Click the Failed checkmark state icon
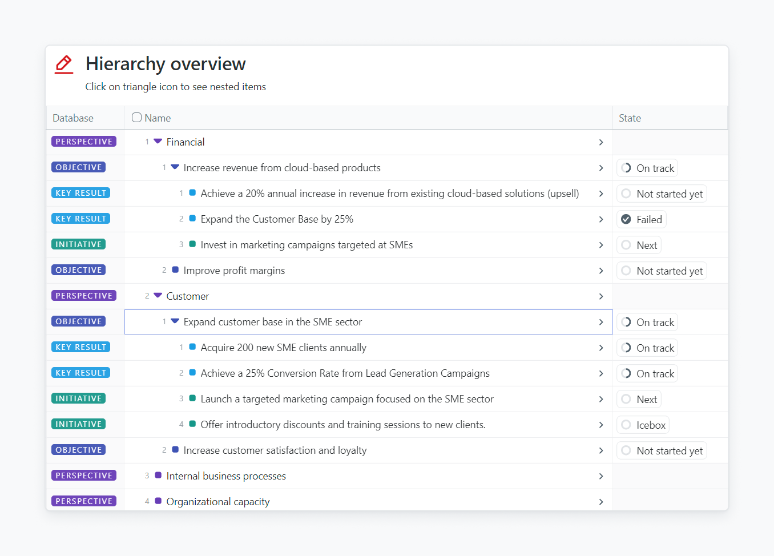This screenshot has width=774, height=556. coord(626,219)
